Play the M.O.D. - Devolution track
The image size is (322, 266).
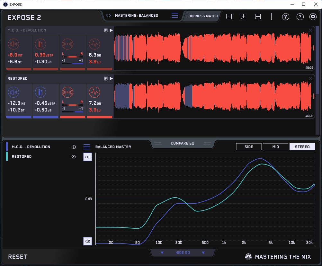point(111,31)
